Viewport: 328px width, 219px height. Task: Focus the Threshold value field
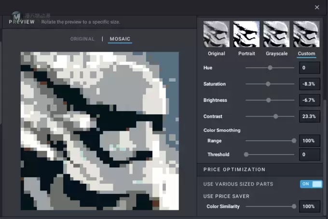point(309,154)
